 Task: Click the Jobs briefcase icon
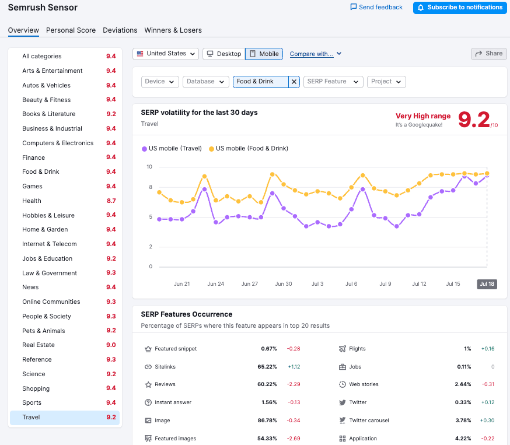pyautogui.click(x=343, y=367)
